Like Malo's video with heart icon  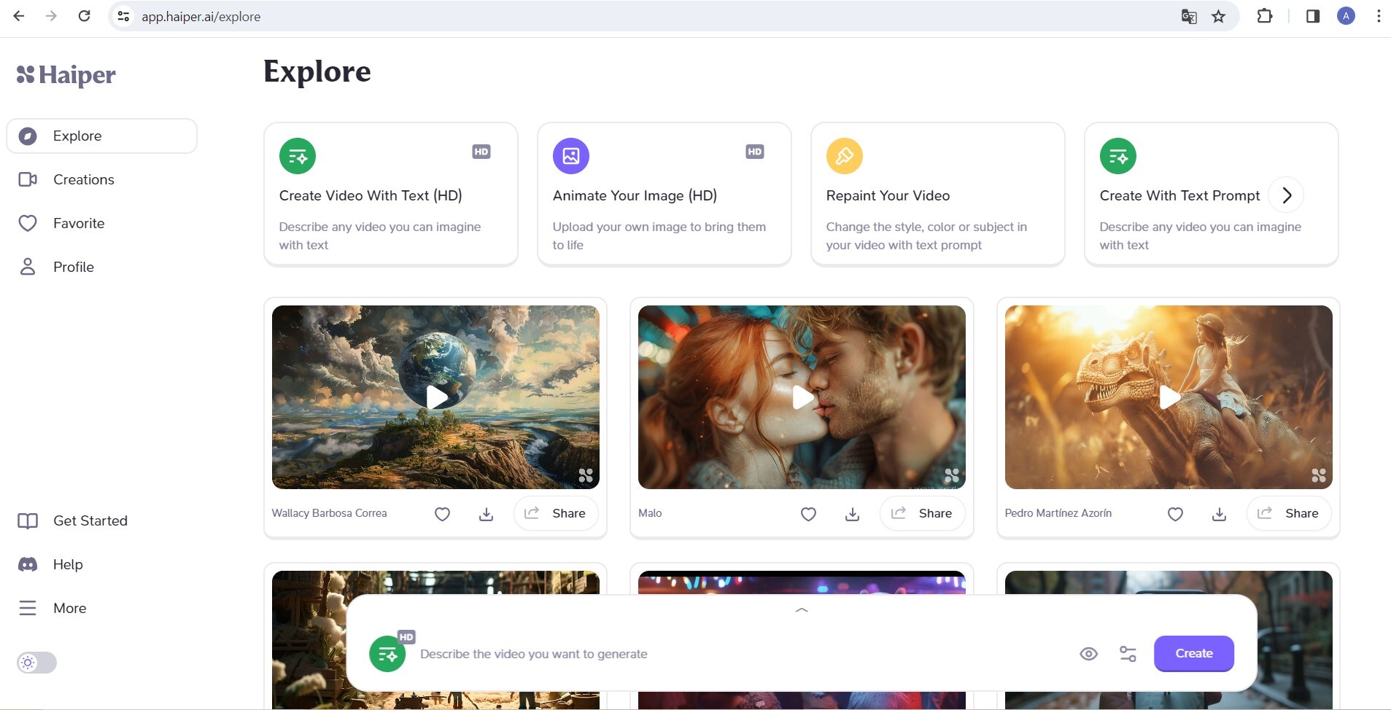tap(808, 514)
